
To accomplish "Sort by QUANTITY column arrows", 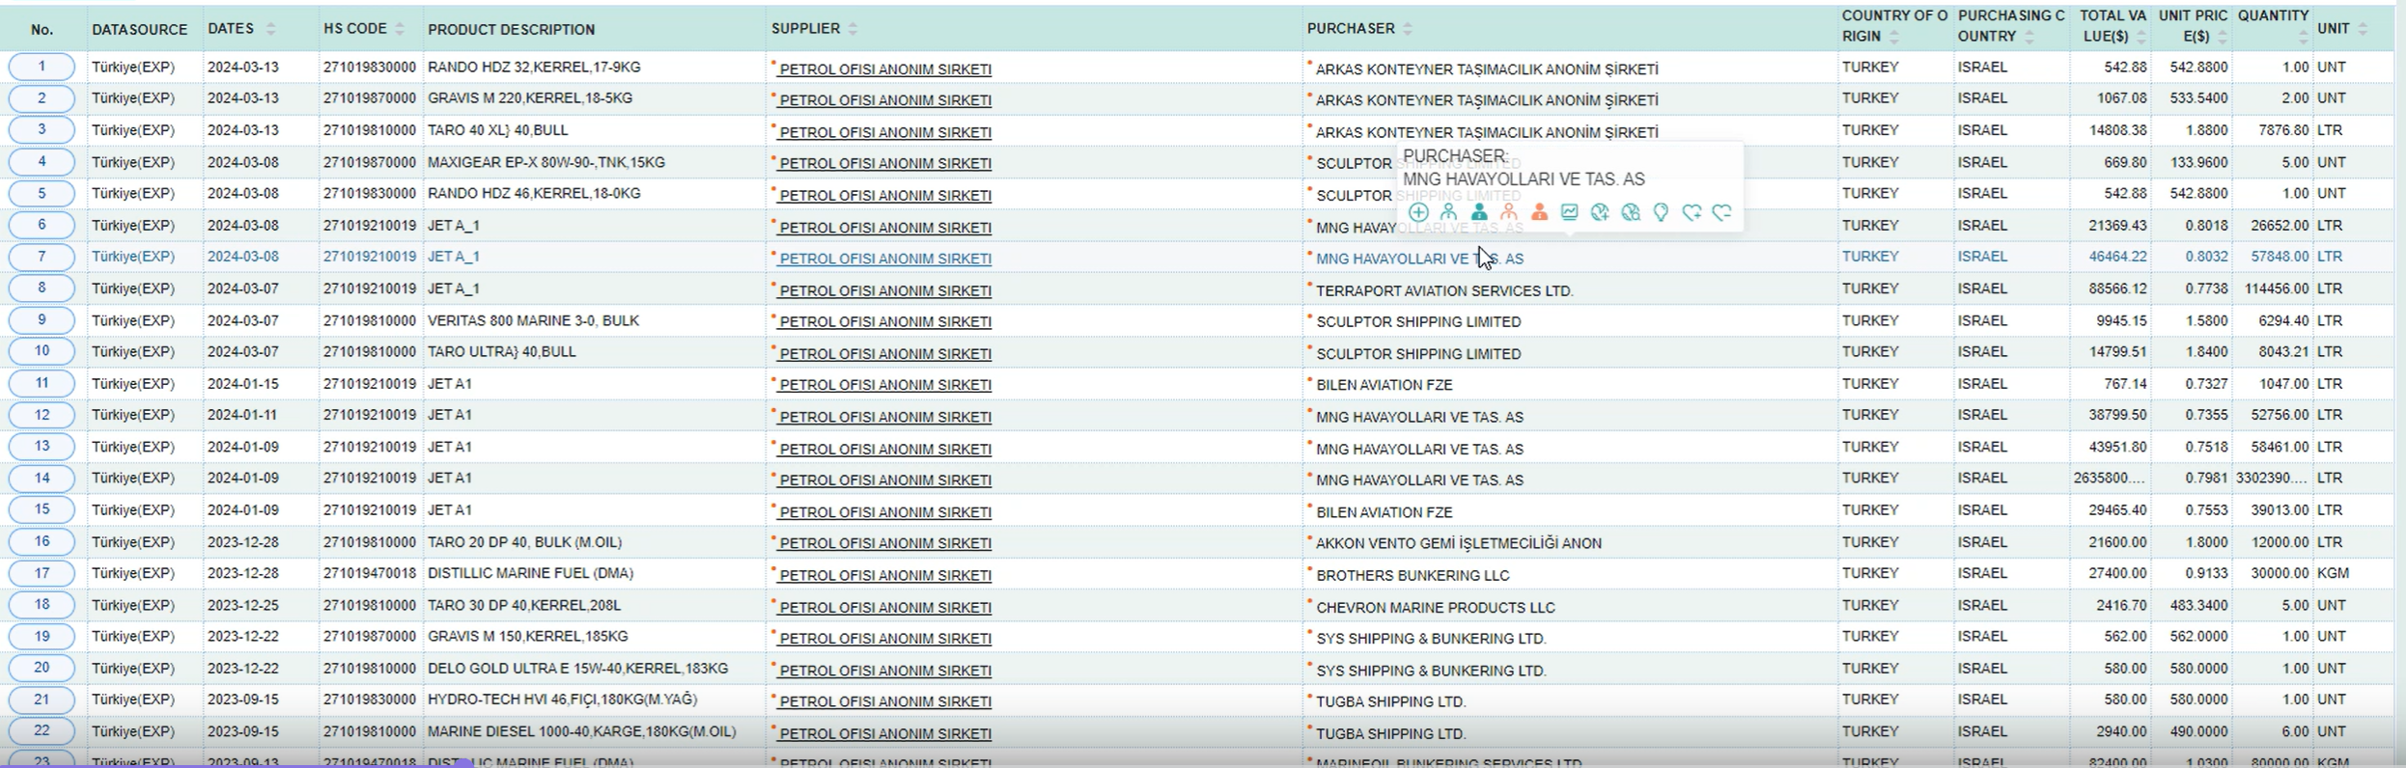I will click(2303, 37).
